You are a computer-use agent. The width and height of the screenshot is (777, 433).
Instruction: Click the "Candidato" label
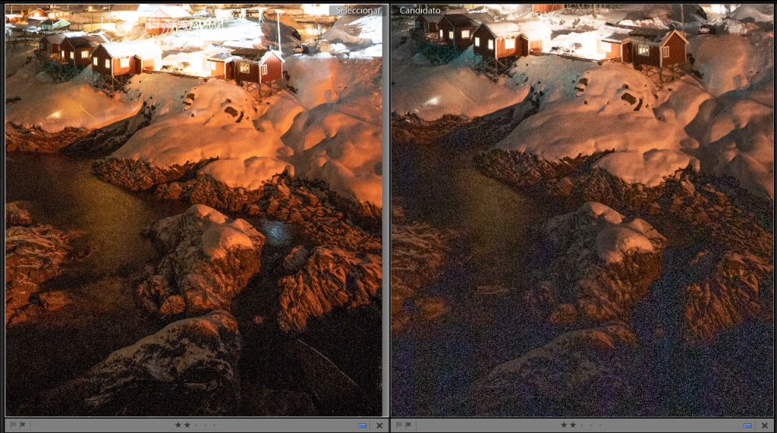point(420,11)
